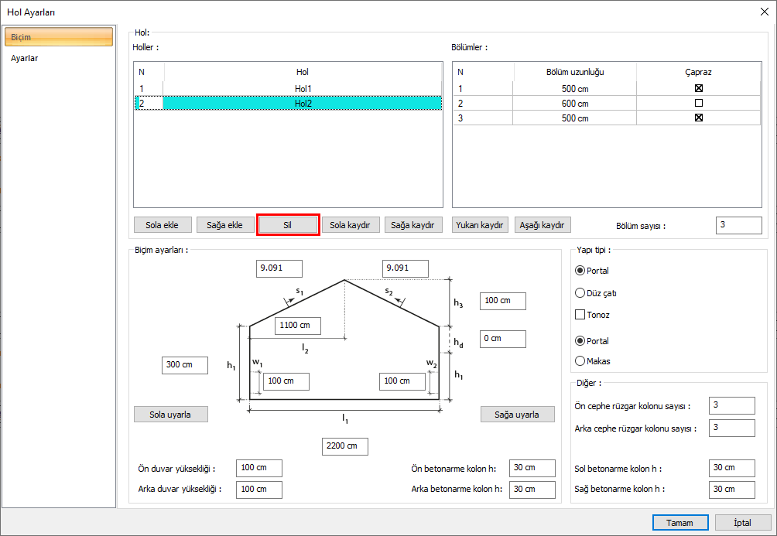777x536 pixels.
Task: Choose the Makas radio button
Action: click(580, 360)
